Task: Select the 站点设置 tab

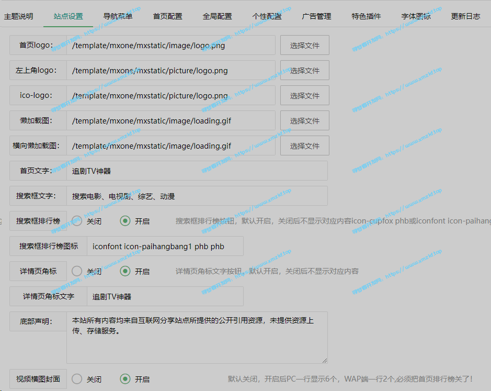Action: (x=68, y=16)
